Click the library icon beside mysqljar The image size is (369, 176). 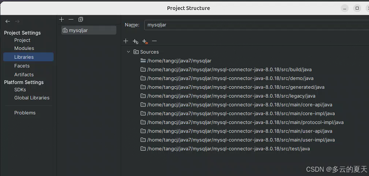coord(65,30)
